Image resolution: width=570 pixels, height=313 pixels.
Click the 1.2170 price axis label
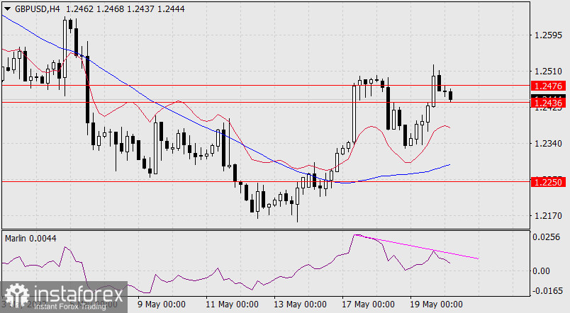549,215
